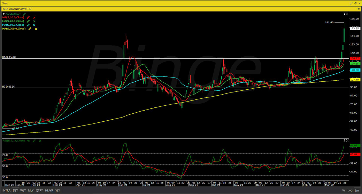Select the MA(S,200.0,Close) legend label

[14, 29]
